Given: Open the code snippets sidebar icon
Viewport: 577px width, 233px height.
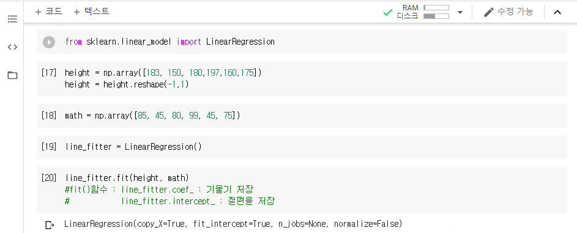Looking at the screenshot, I should pos(12,47).
